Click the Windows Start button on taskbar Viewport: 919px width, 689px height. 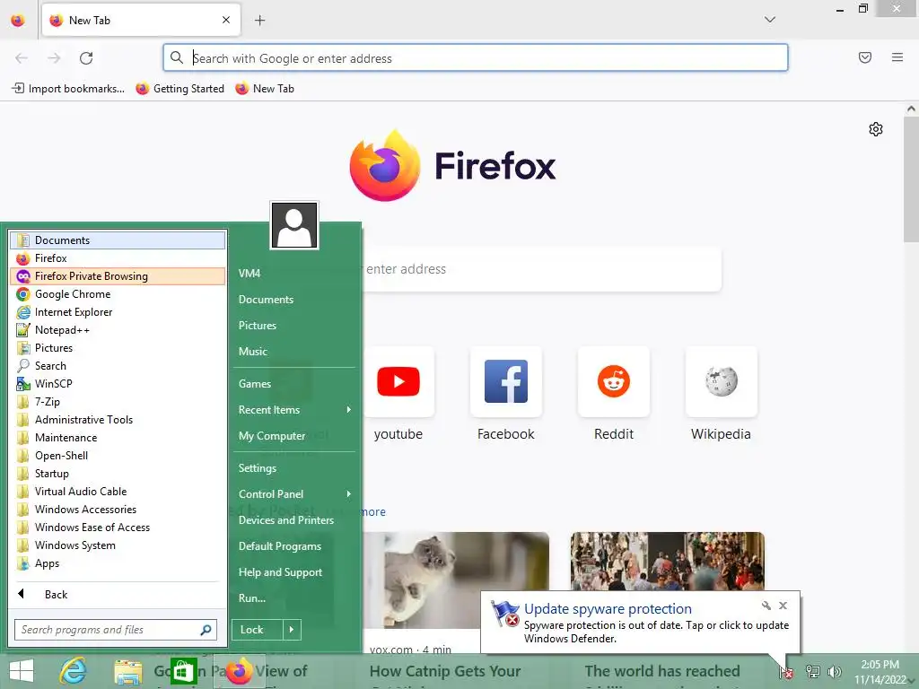coord(22,671)
